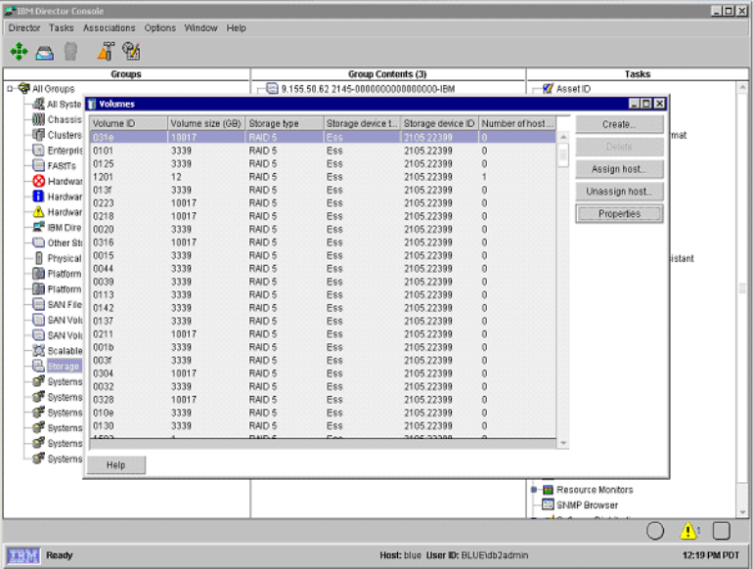Open the Tasks menu
The width and height of the screenshot is (753, 569).
coord(62,27)
